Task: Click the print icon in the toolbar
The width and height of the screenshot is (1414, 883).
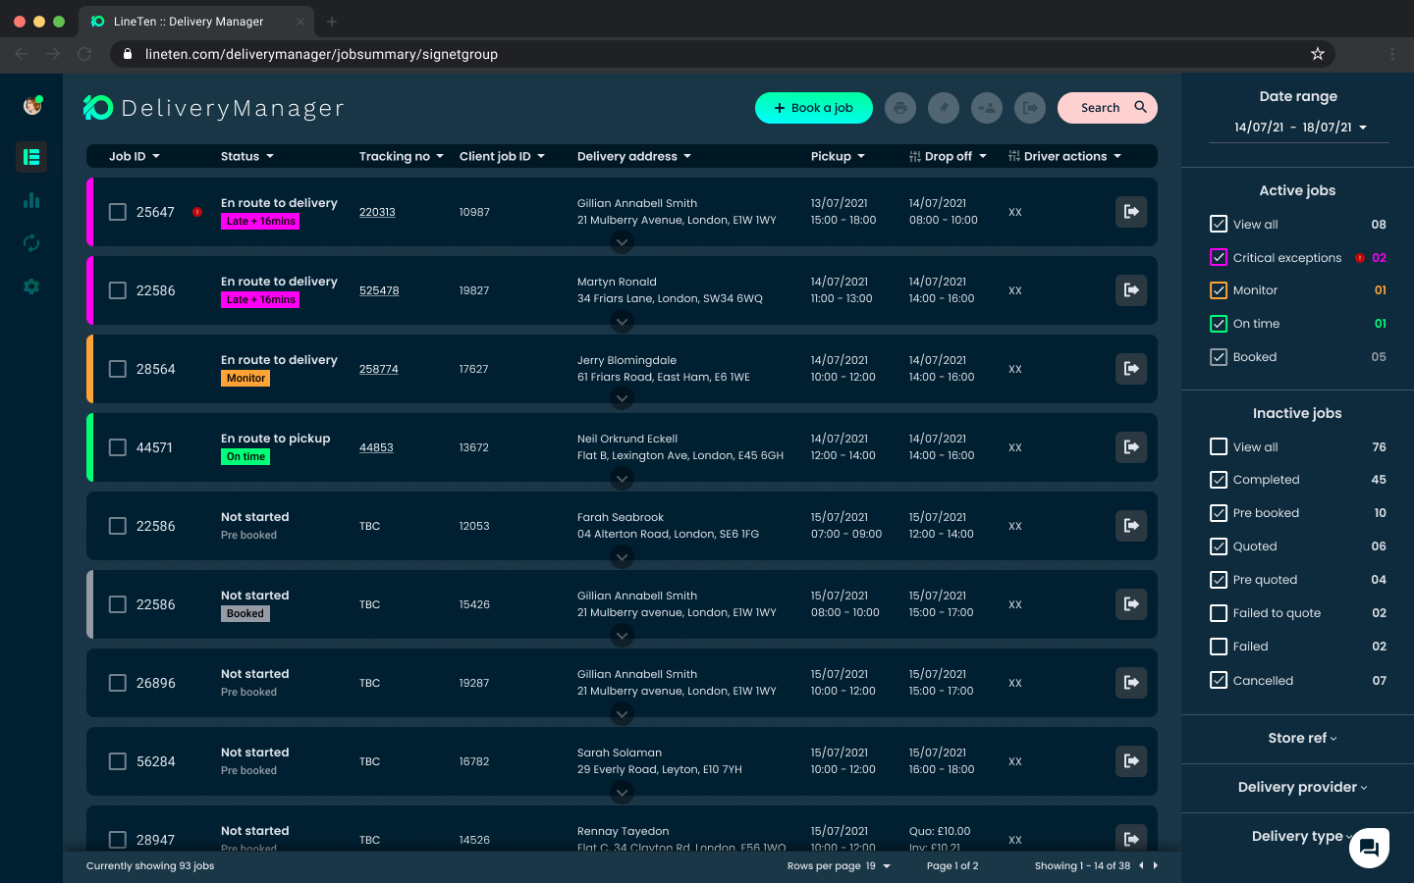Action: 899,108
